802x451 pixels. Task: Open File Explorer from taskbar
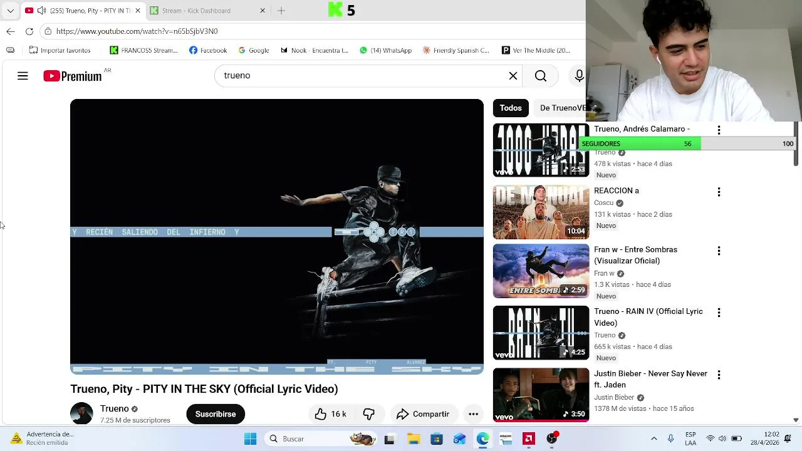click(x=414, y=439)
